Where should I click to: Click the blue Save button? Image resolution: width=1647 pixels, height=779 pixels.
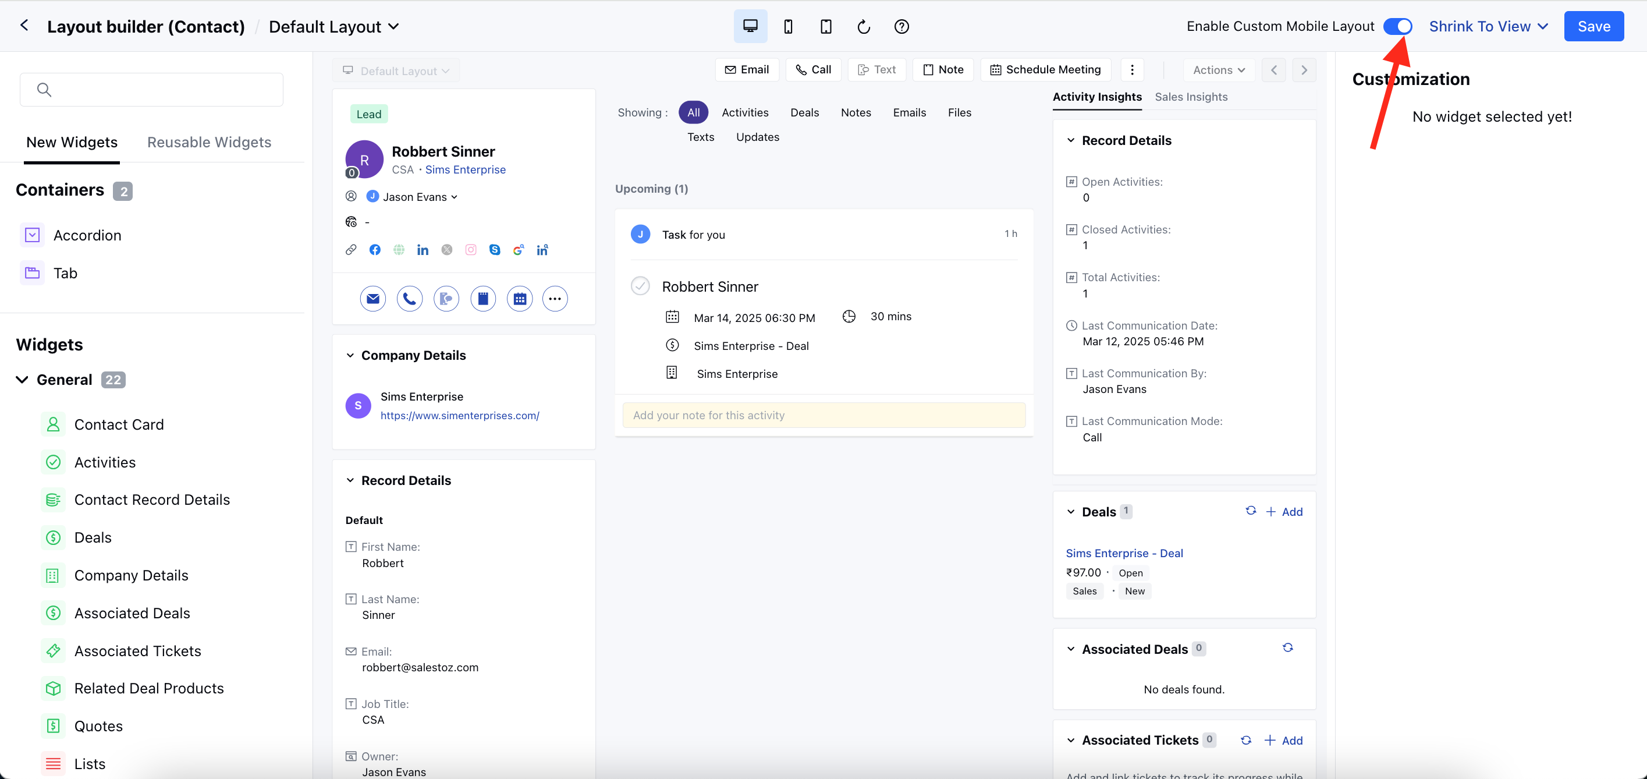pyautogui.click(x=1593, y=26)
